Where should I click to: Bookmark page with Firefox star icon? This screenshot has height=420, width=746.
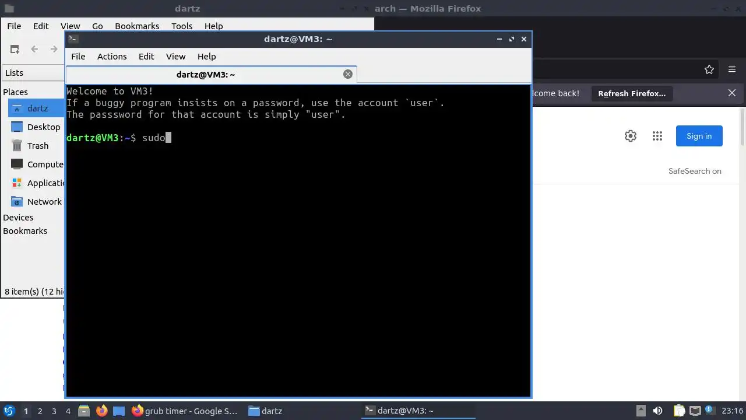(x=709, y=69)
